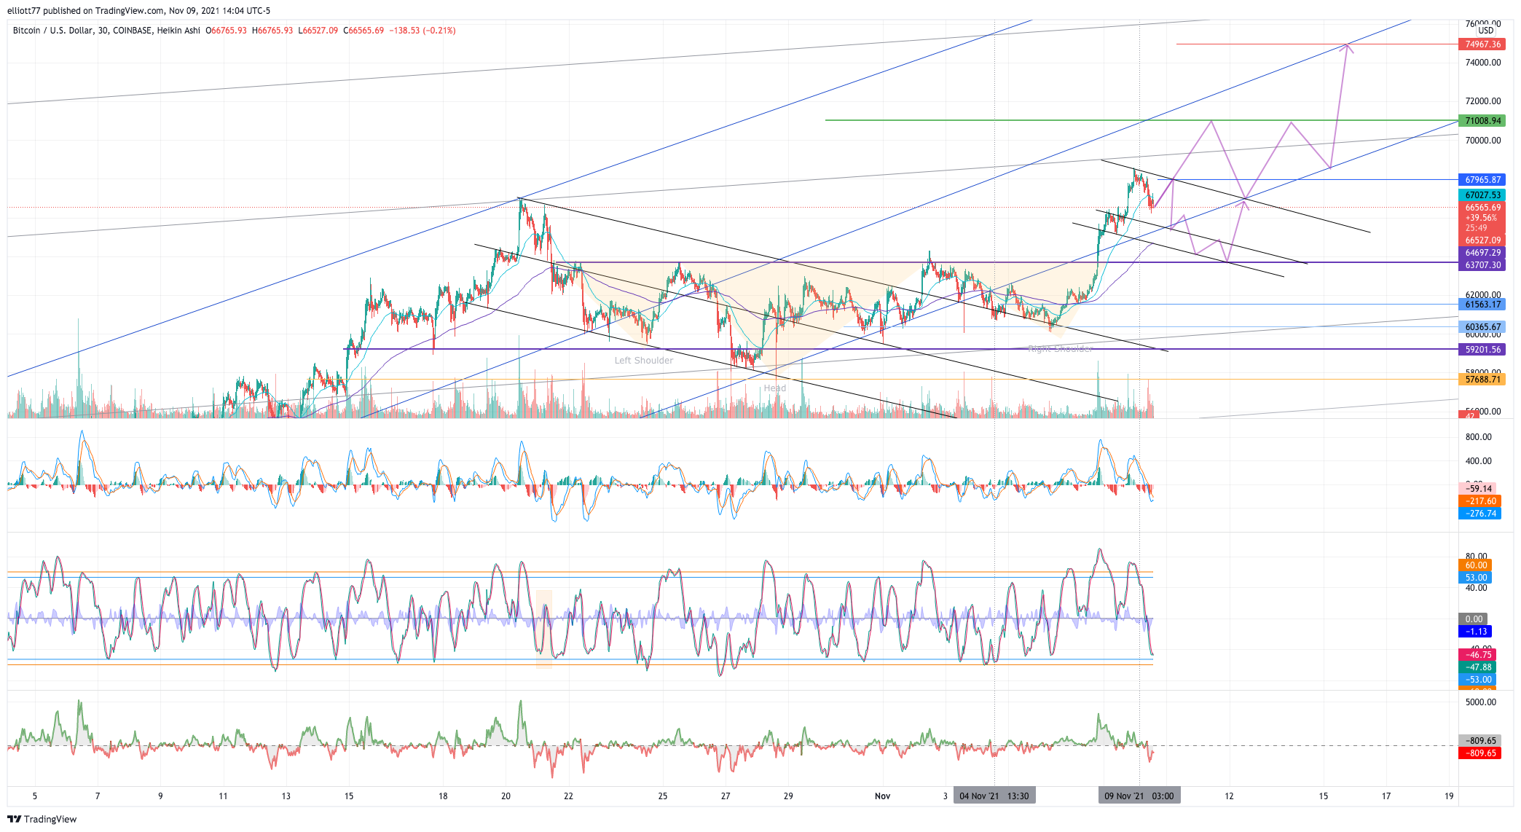Click the USD currency label on price axis
The image size is (1521, 832).
click(1485, 31)
